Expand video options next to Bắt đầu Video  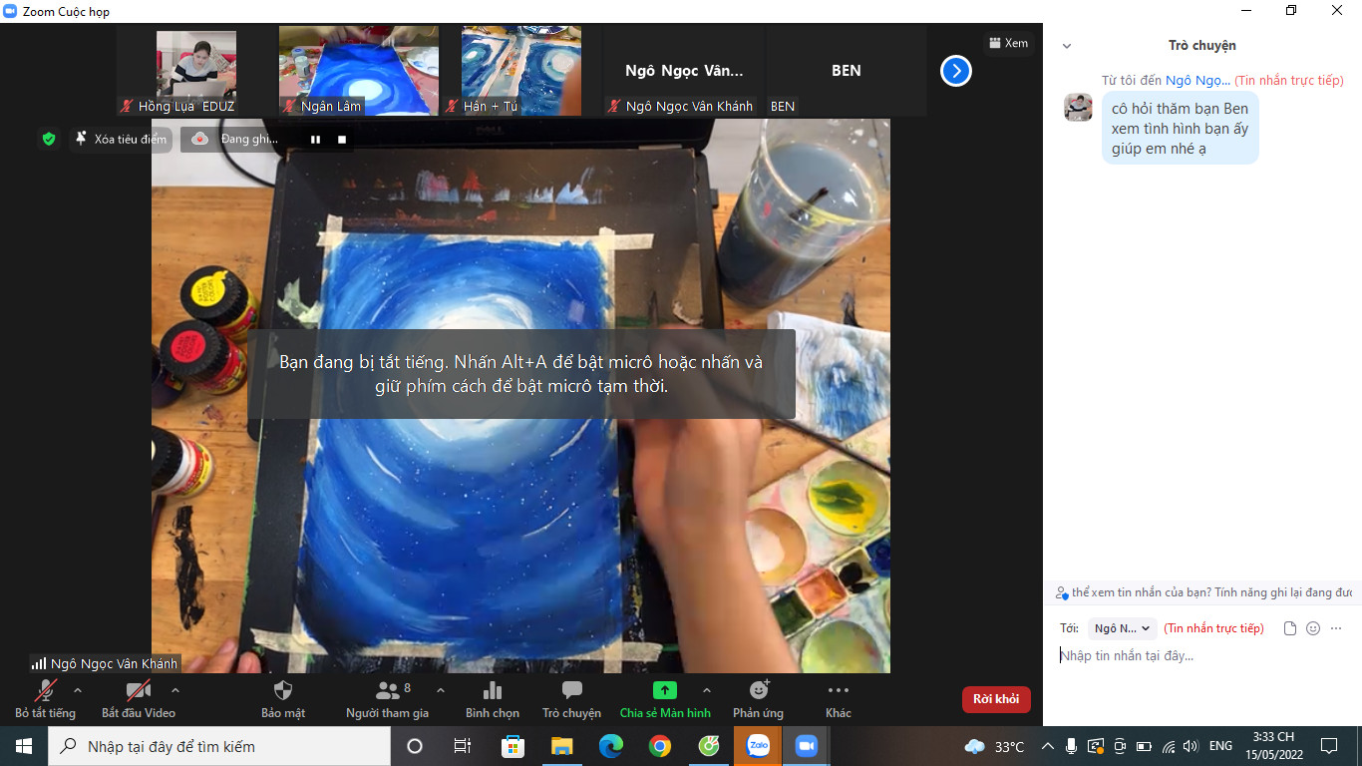click(x=175, y=690)
